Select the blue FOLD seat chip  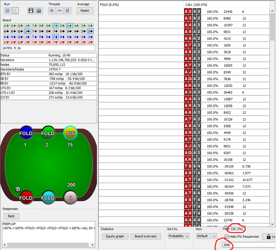[26, 133]
